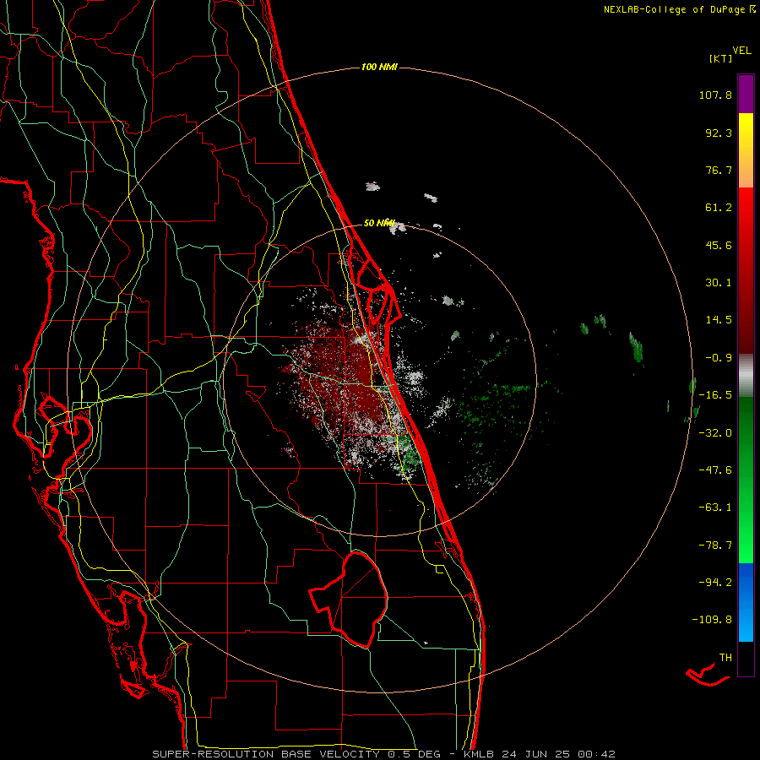
Task: Click the 45.6 value on velocity scale
Action: pyautogui.click(x=719, y=245)
